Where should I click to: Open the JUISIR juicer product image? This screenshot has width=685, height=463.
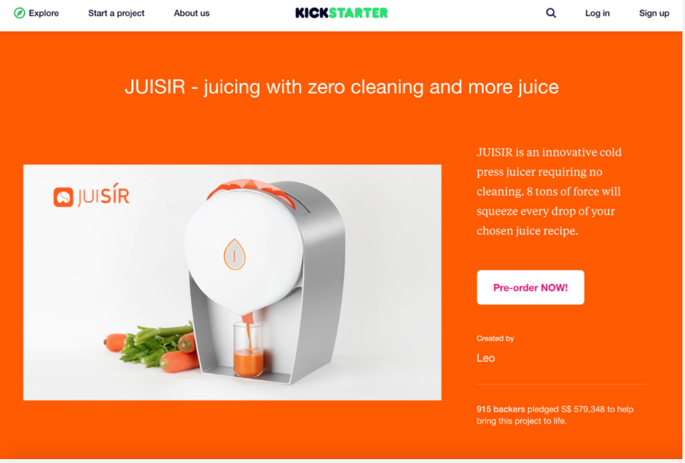[x=232, y=282]
